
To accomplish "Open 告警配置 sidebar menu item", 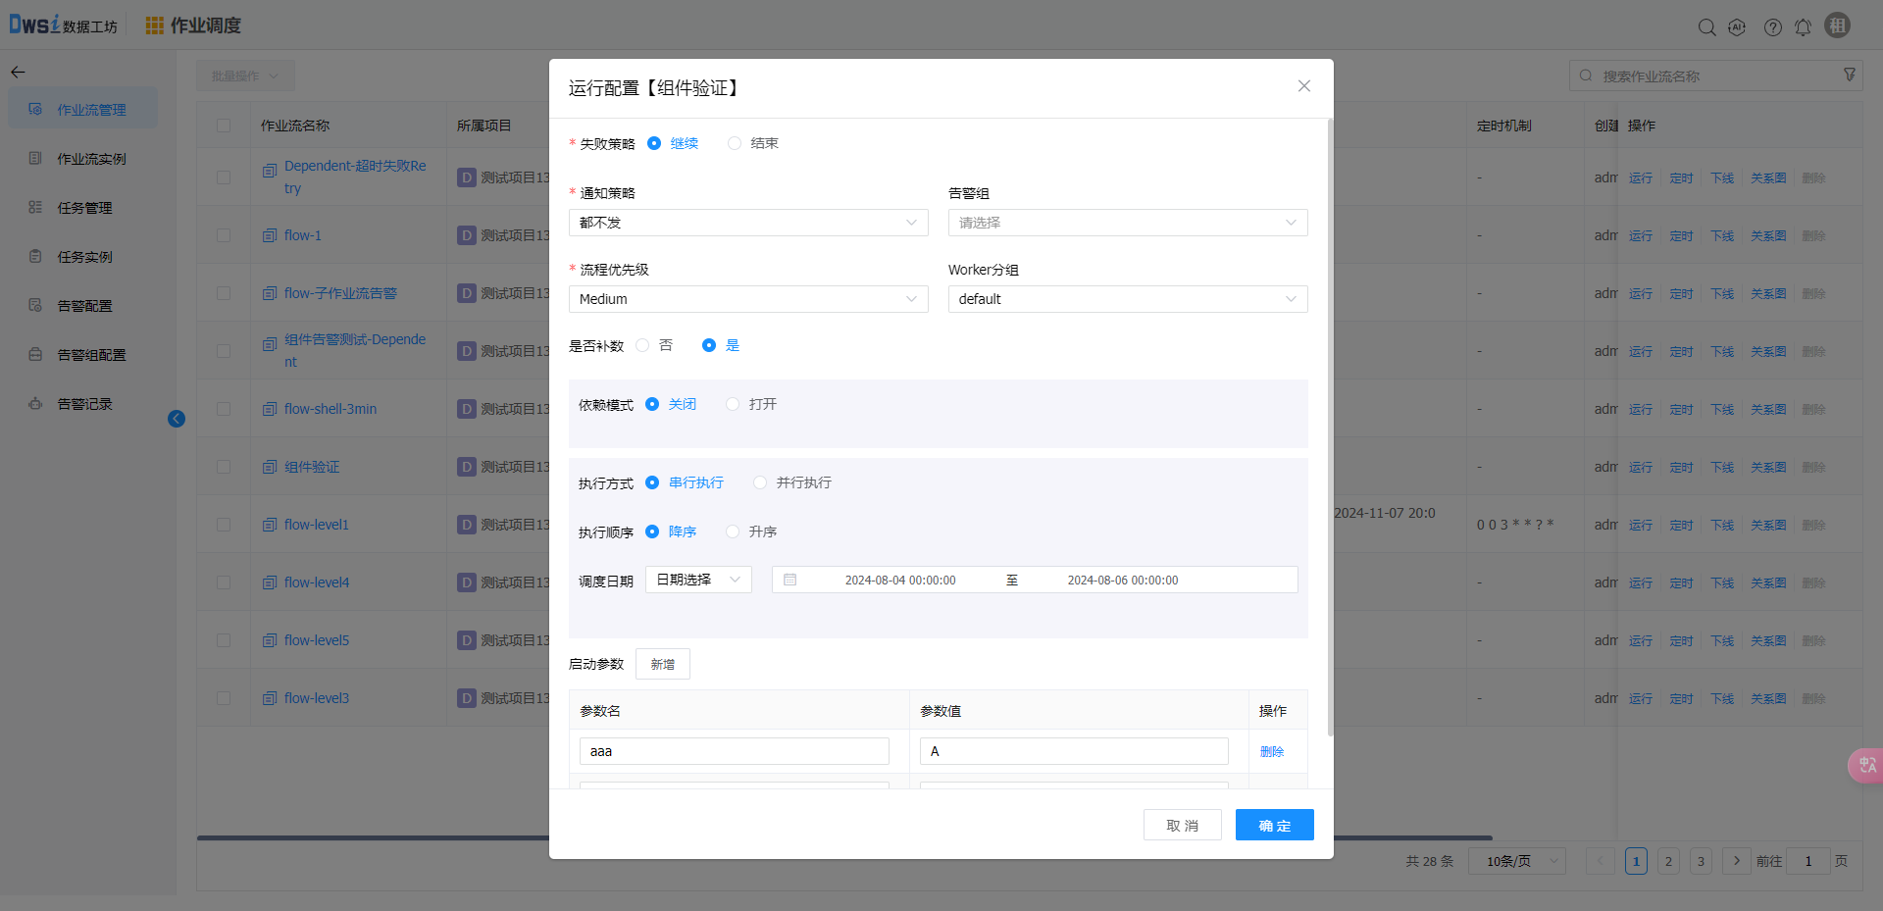I will pyautogui.click(x=84, y=306).
